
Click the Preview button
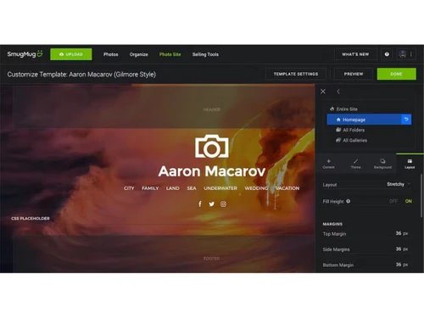(354, 74)
